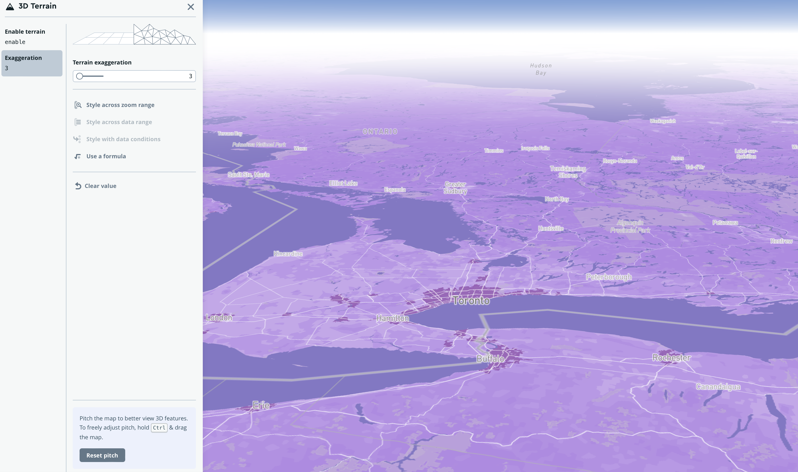Click the Clear value link
The height and width of the screenshot is (472, 798).
pyautogui.click(x=100, y=186)
